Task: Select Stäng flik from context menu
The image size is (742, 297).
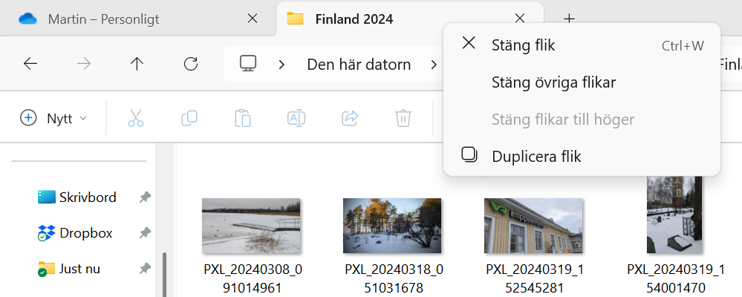Action: (523, 45)
